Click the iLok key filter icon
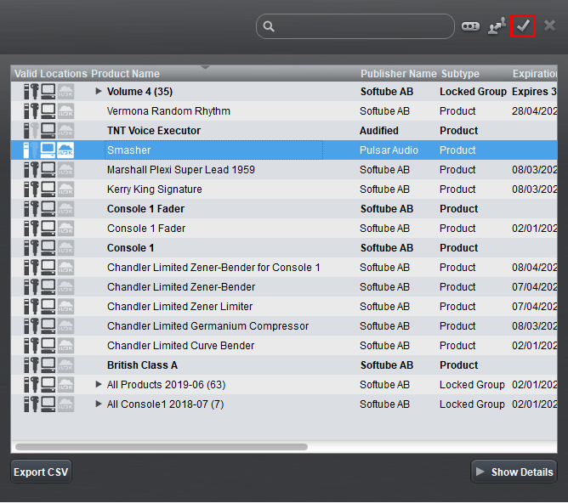Viewport: 568px width, 503px height. [x=470, y=26]
